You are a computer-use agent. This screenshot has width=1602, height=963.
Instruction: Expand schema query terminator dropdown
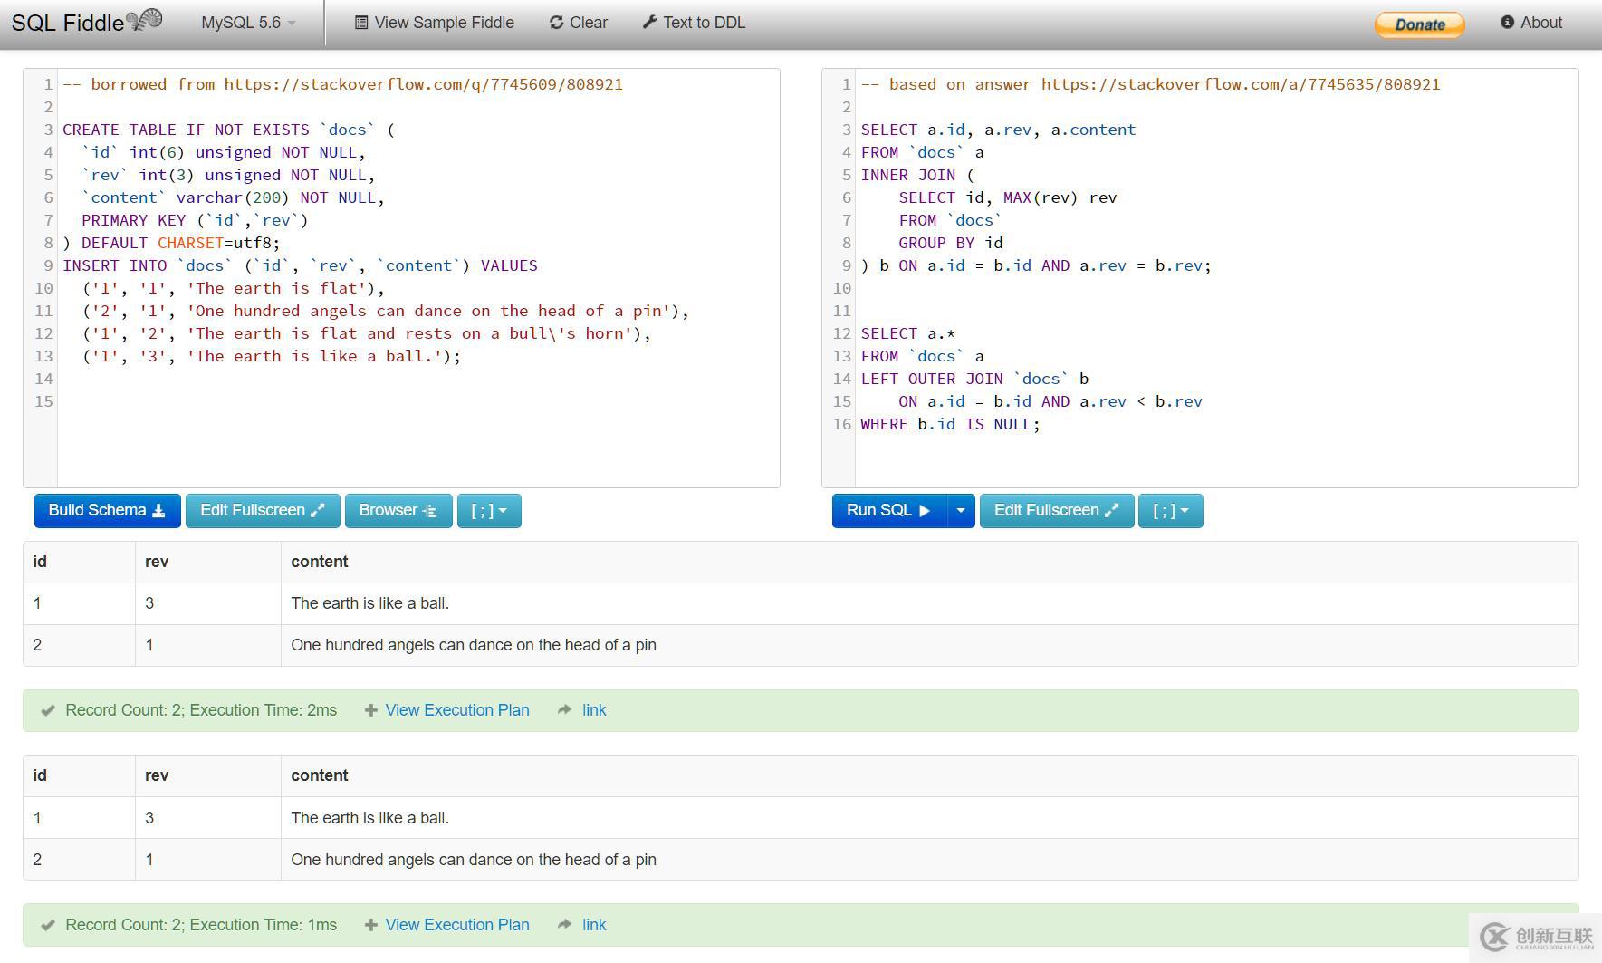coord(489,511)
